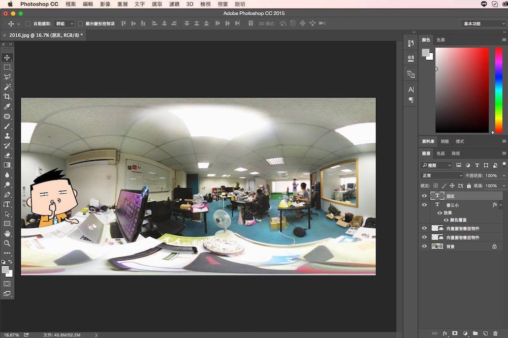
Task: Open the 群組 auto-select dropdown
Action: click(x=65, y=24)
